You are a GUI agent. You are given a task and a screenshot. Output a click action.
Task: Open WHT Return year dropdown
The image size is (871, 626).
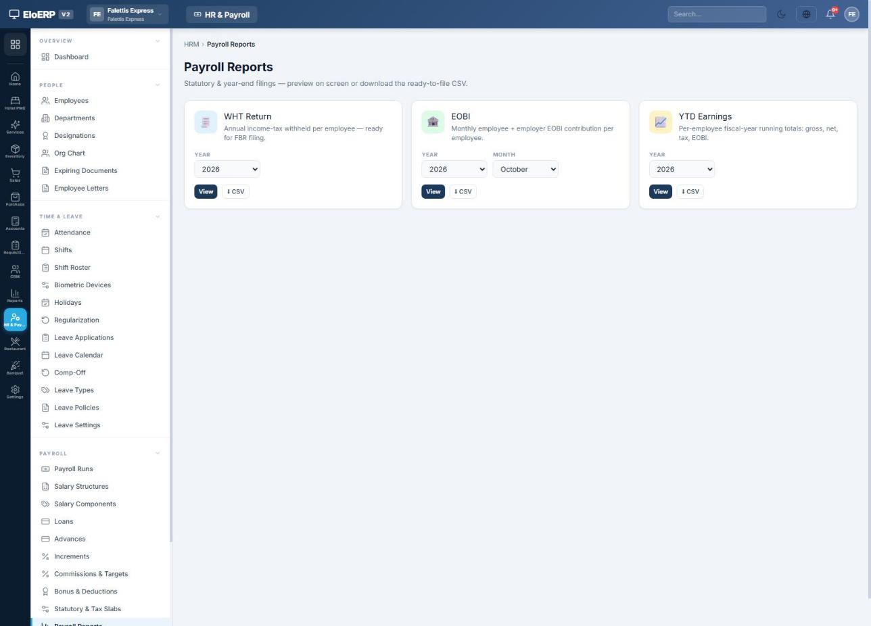click(227, 169)
